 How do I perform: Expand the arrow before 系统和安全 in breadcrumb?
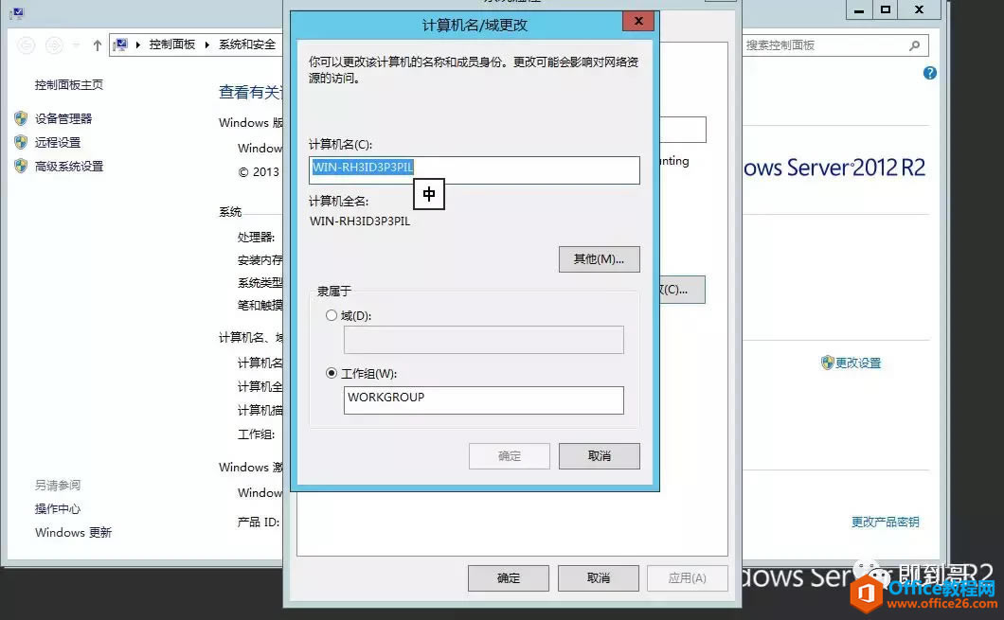click(206, 44)
